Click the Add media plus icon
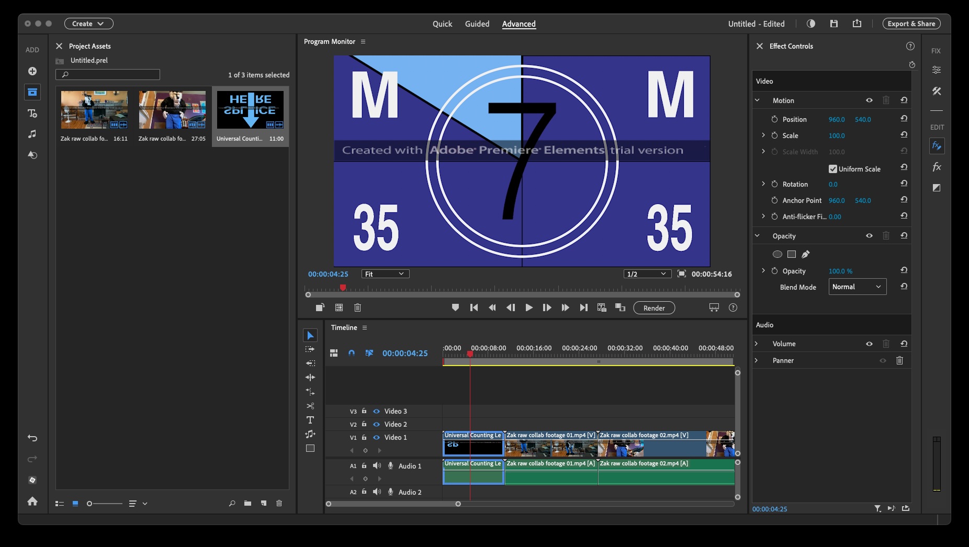 (x=32, y=71)
